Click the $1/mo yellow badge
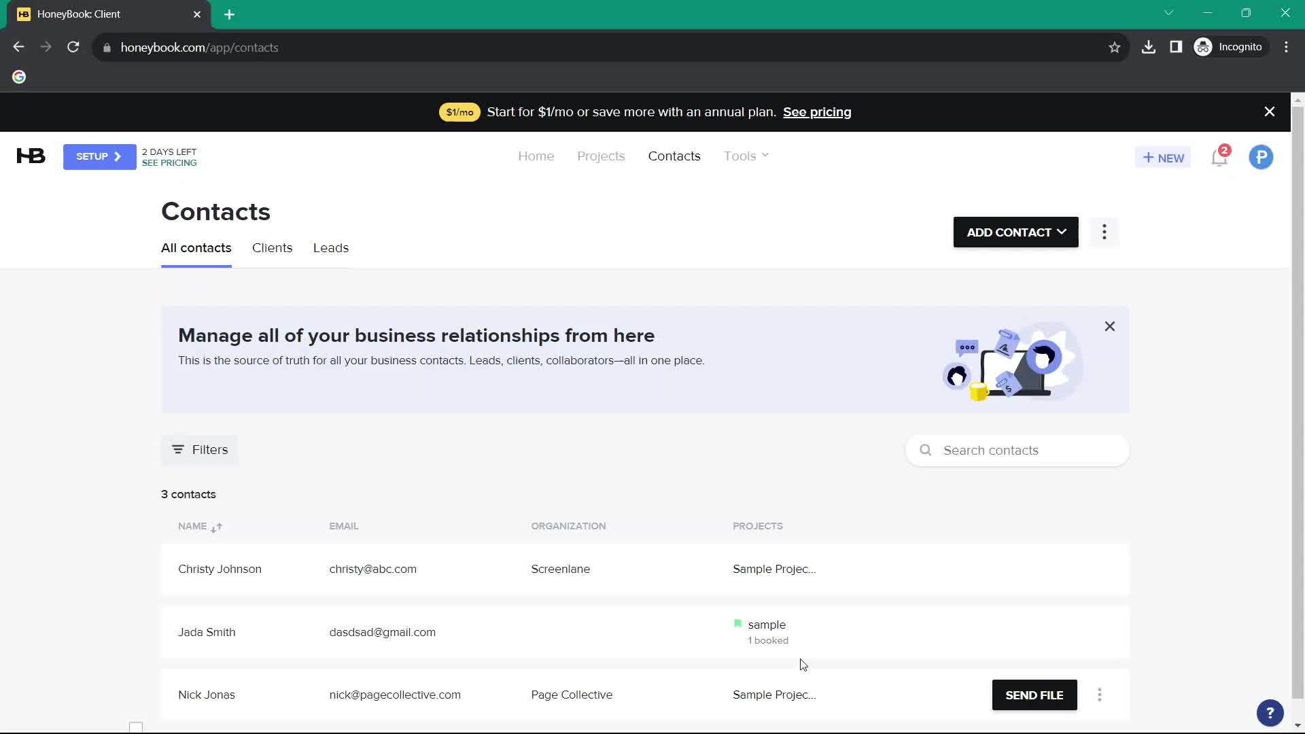 click(459, 112)
